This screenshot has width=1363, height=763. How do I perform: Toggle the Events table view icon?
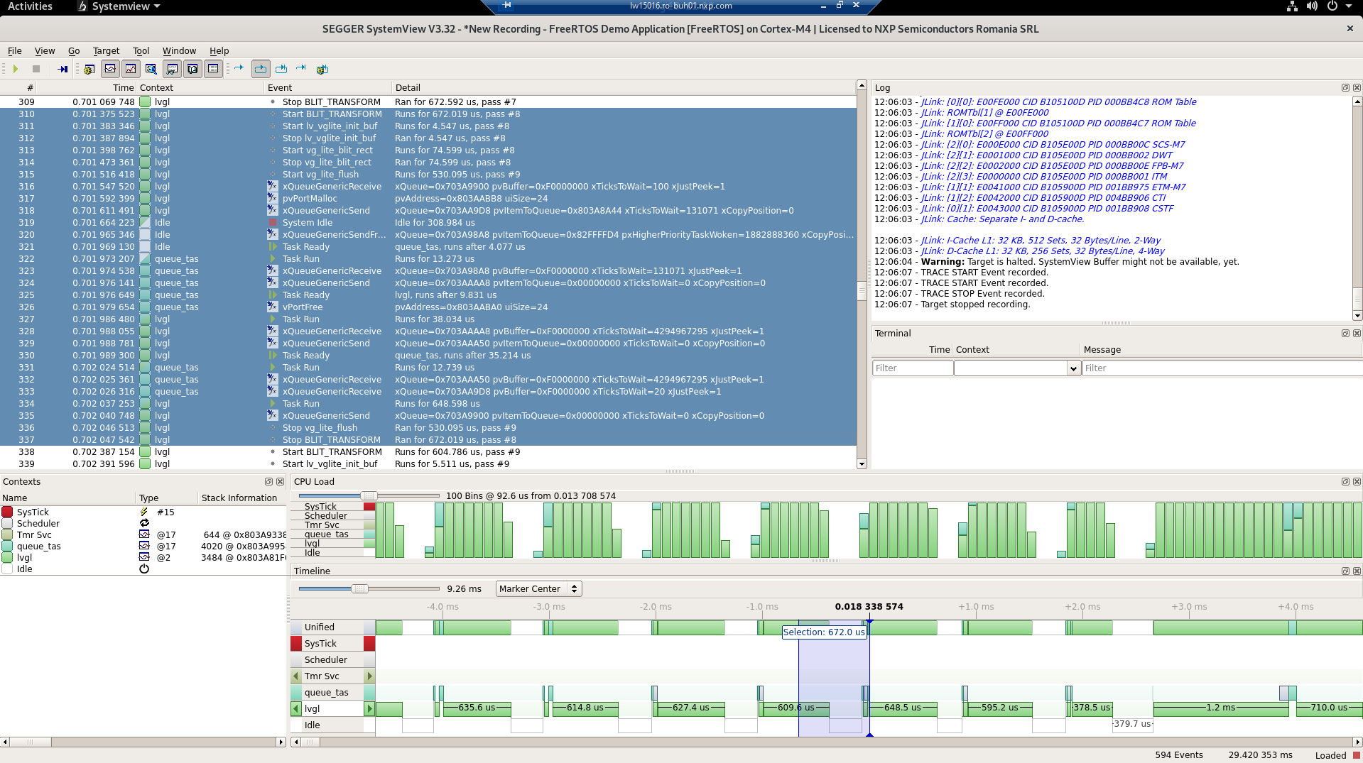213,69
